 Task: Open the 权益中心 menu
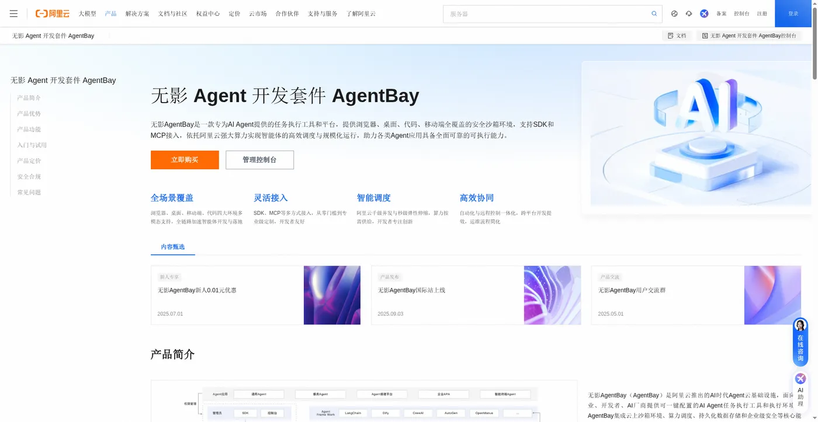coord(208,13)
